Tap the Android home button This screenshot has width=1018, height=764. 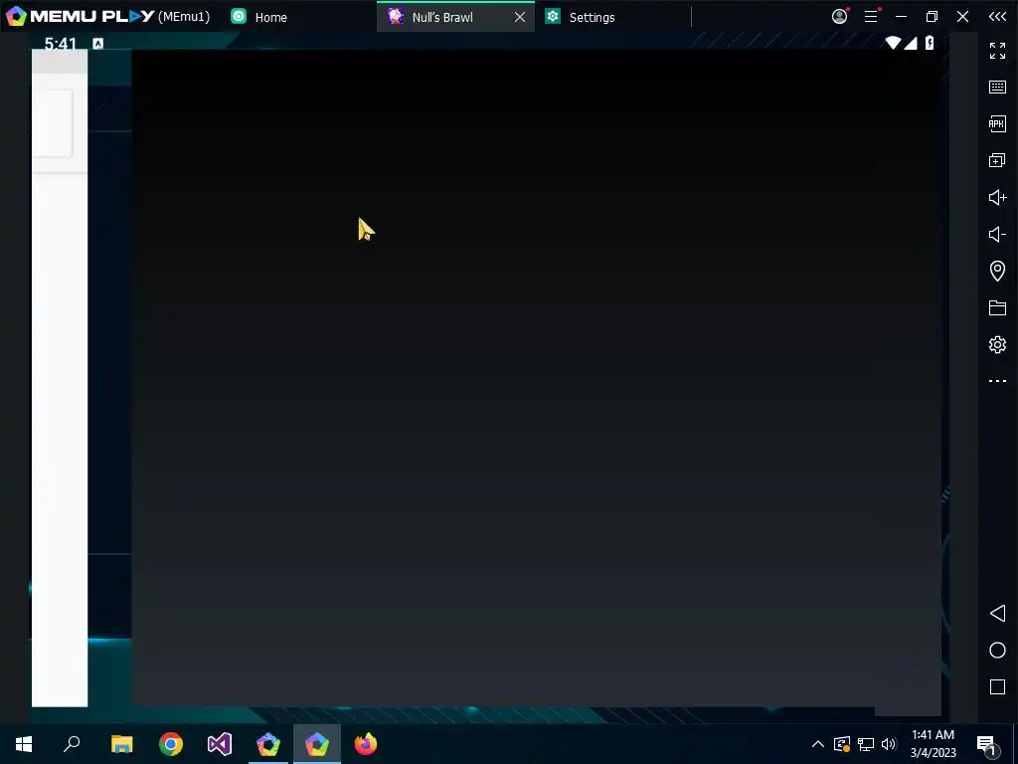(997, 651)
